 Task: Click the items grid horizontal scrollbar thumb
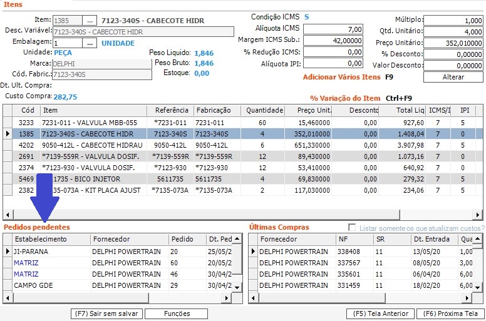[207, 215]
